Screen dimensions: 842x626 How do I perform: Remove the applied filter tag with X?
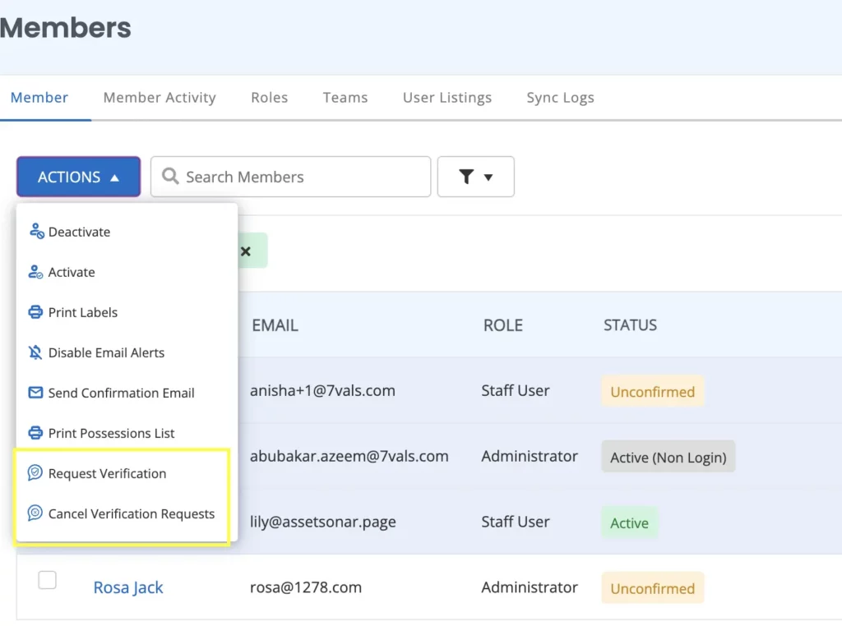click(x=245, y=251)
